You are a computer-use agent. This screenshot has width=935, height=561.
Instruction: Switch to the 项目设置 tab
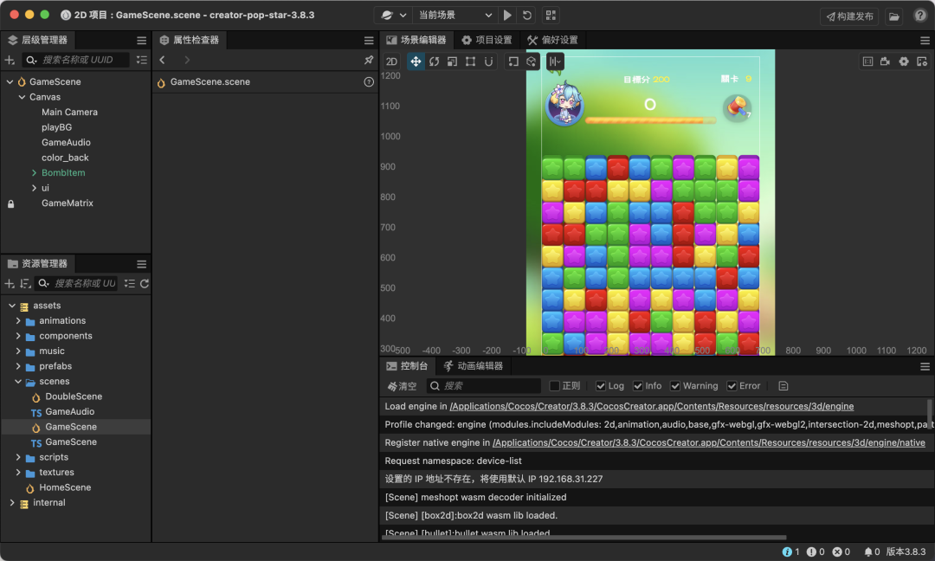click(x=487, y=40)
